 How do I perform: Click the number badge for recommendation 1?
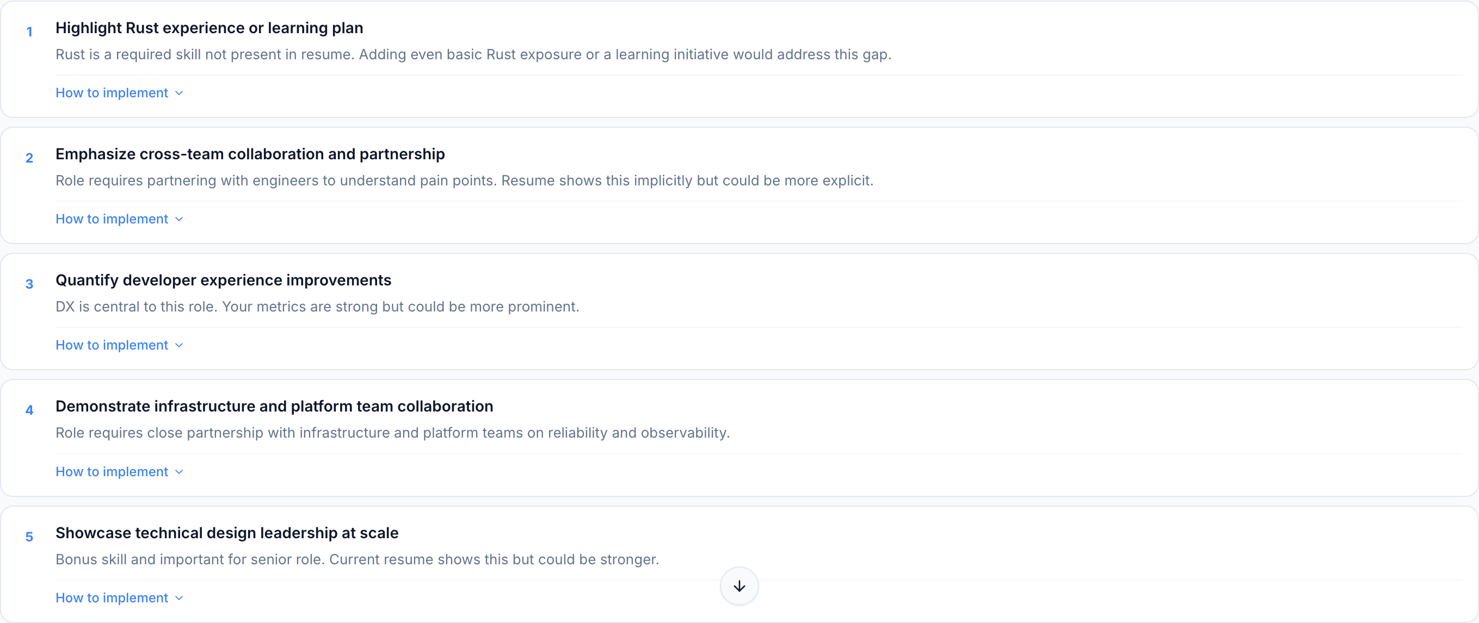[29, 32]
